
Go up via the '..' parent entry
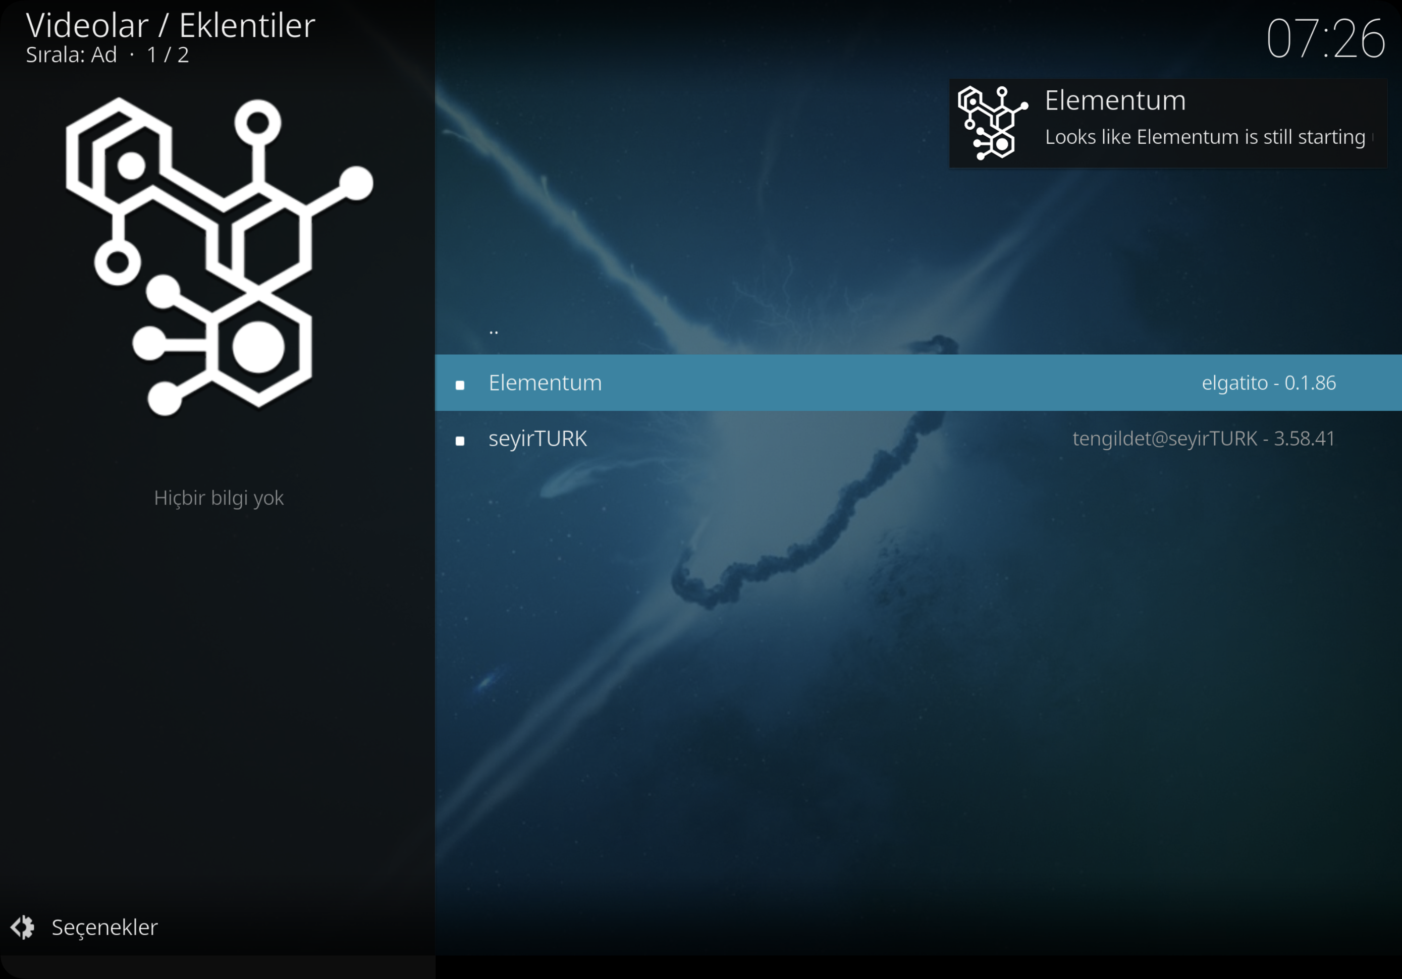919,328
